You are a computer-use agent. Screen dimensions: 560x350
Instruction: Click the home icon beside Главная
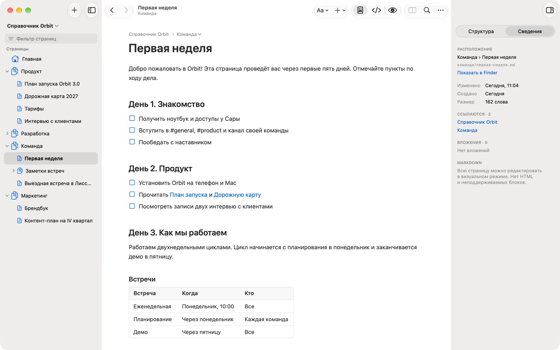(15, 59)
